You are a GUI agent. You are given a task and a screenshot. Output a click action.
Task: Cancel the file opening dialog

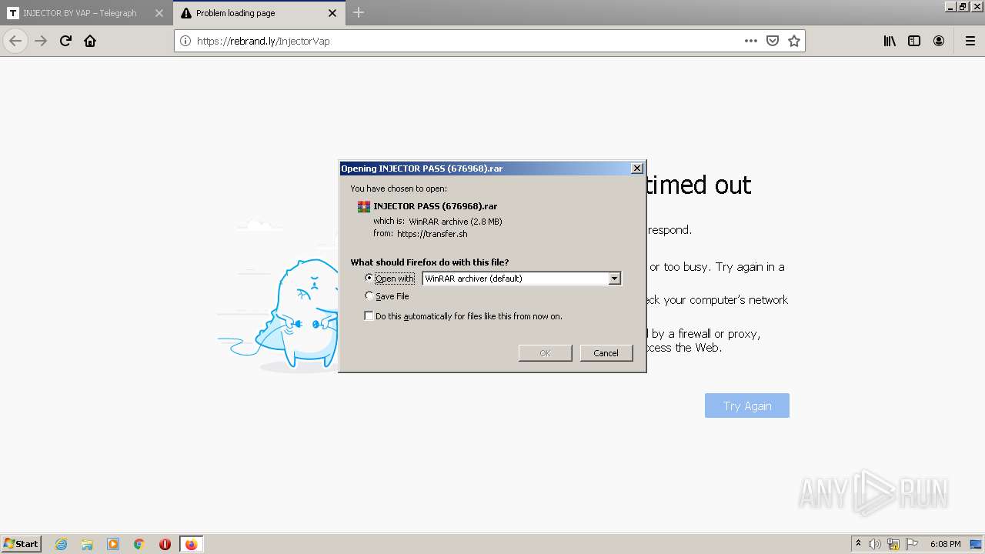(606, 352)
